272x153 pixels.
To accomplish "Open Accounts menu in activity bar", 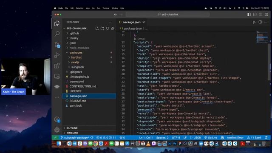I will [x=57, y=119].
